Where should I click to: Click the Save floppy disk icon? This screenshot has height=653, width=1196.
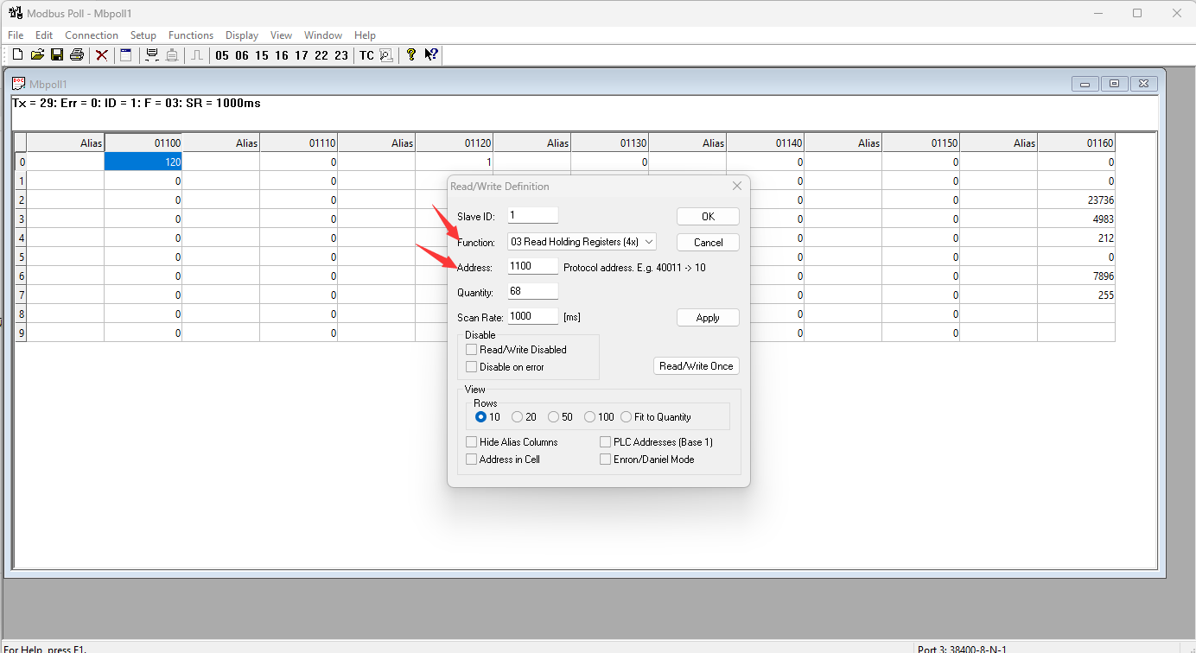click(57, 55)
